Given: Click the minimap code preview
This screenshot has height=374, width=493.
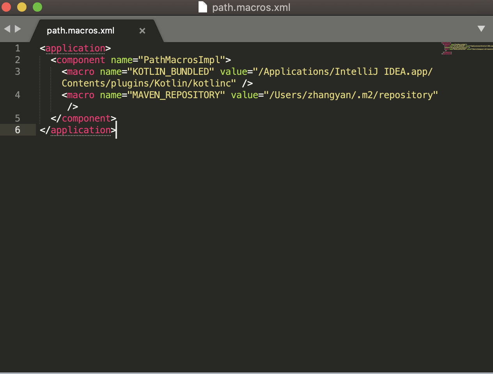Looking at the screenshot, I should pyautogui.click(x=466, y=48).
